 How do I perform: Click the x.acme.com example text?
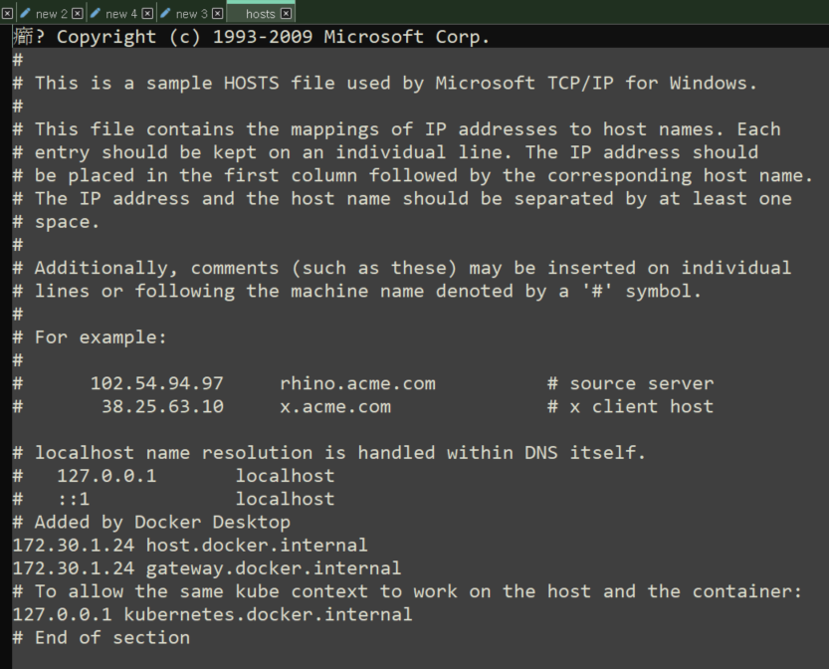[x=334, y=406]
